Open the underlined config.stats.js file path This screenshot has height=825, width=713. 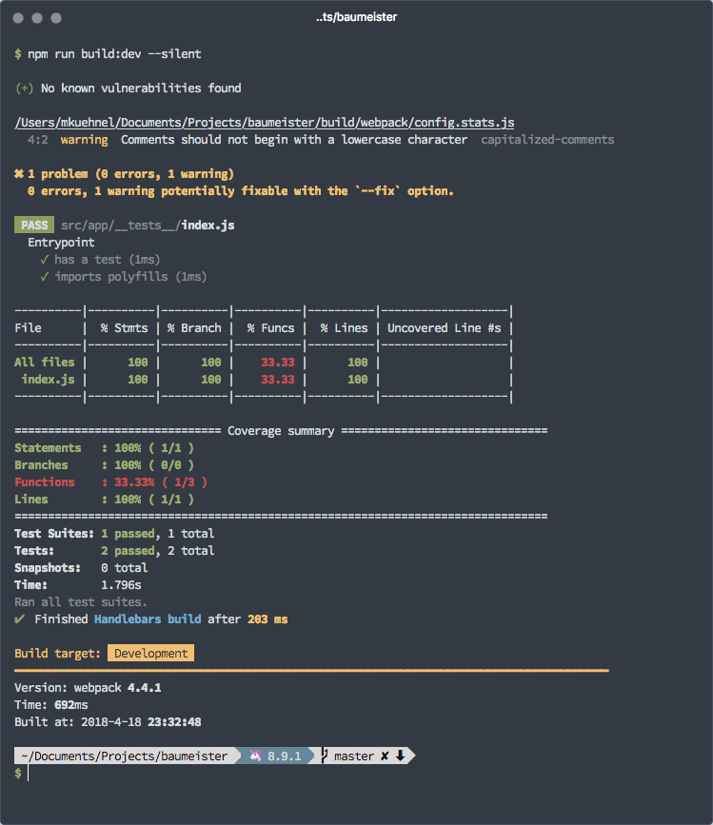pyautogui.click(x=265, y=123)
